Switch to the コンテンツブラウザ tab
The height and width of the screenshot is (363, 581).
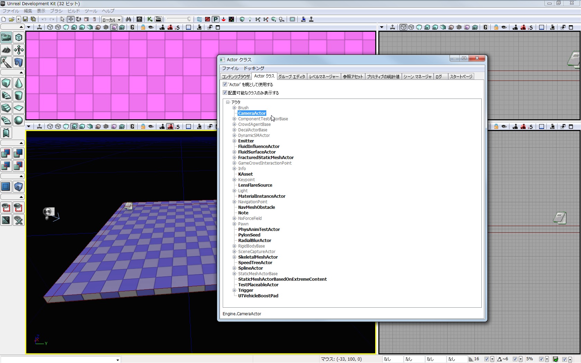(236, 77)
